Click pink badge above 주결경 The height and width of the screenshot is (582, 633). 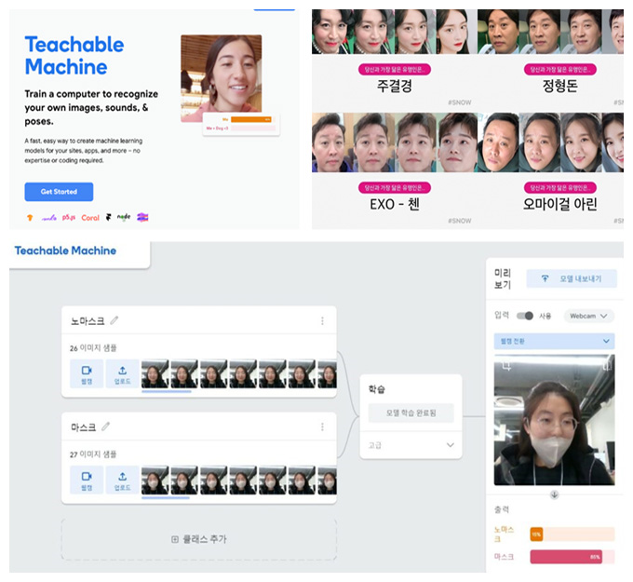point(395,70)
